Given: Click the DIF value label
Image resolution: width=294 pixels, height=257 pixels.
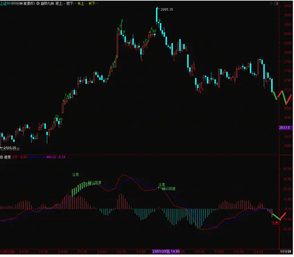Looking at the screenshot, I should (19, 157).
